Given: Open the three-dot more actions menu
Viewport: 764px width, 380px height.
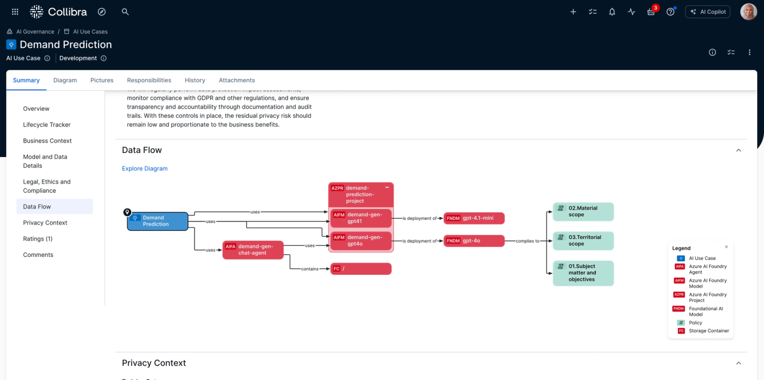Looking at the screenshot, I should click(x=749, y=52).
